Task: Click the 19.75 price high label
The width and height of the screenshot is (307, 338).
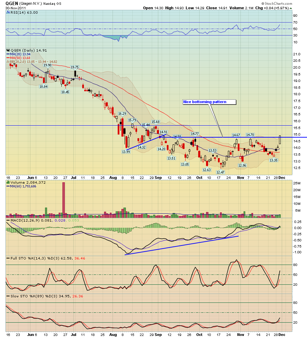Action: (75, 67)
